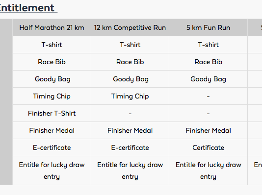Select the 5 km Fun Run header
Screen dimensions: 262x195
(208, 28)
